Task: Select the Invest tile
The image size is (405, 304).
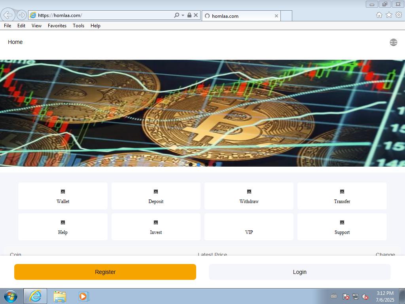Action: (156, 227)
